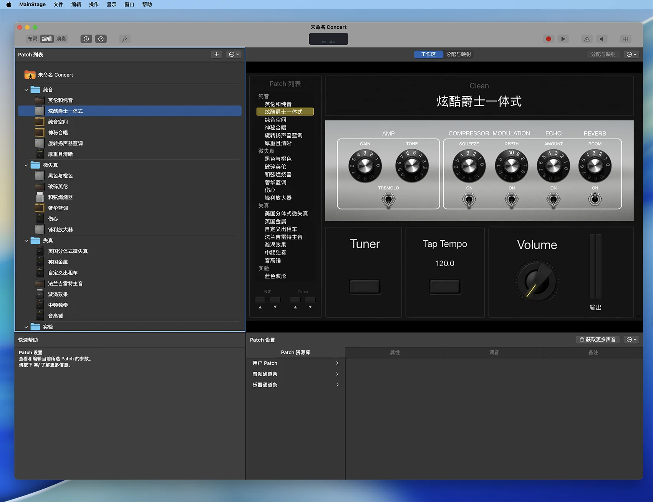Open the mixer sliders icon
Image resolution: width=653 pixels, height=502 pixels.
coord(625,39)
